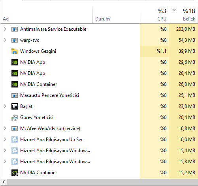Image resolution: width=198 pixels, height=186 pixels.
Task: Click the Masaüstü Pencere Yöneticisi icon
Action: pyautogui.click(x=15, y=95)
